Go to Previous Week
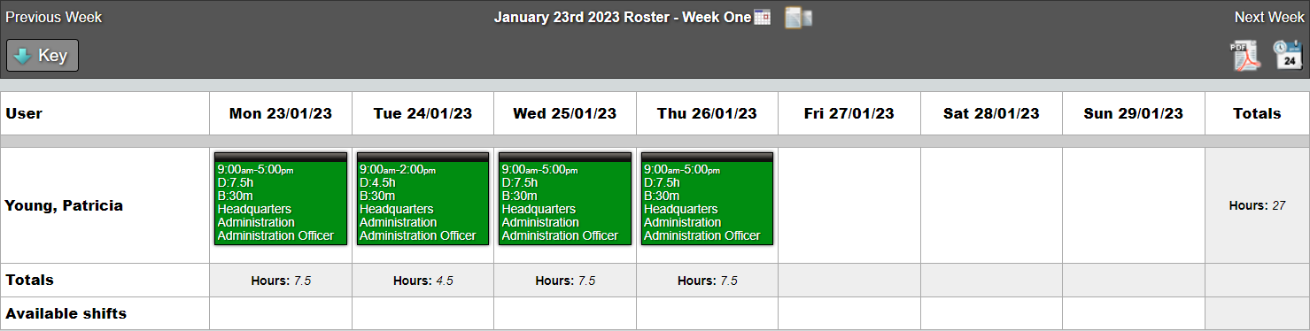 [54, 18]
